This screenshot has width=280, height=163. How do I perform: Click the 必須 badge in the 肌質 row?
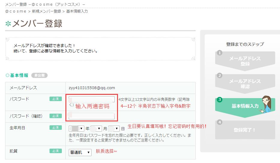pos(56,151)
